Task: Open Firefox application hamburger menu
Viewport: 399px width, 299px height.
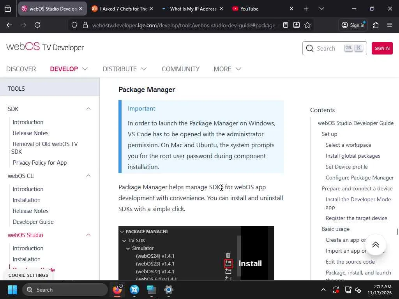Action: [390, 25]
